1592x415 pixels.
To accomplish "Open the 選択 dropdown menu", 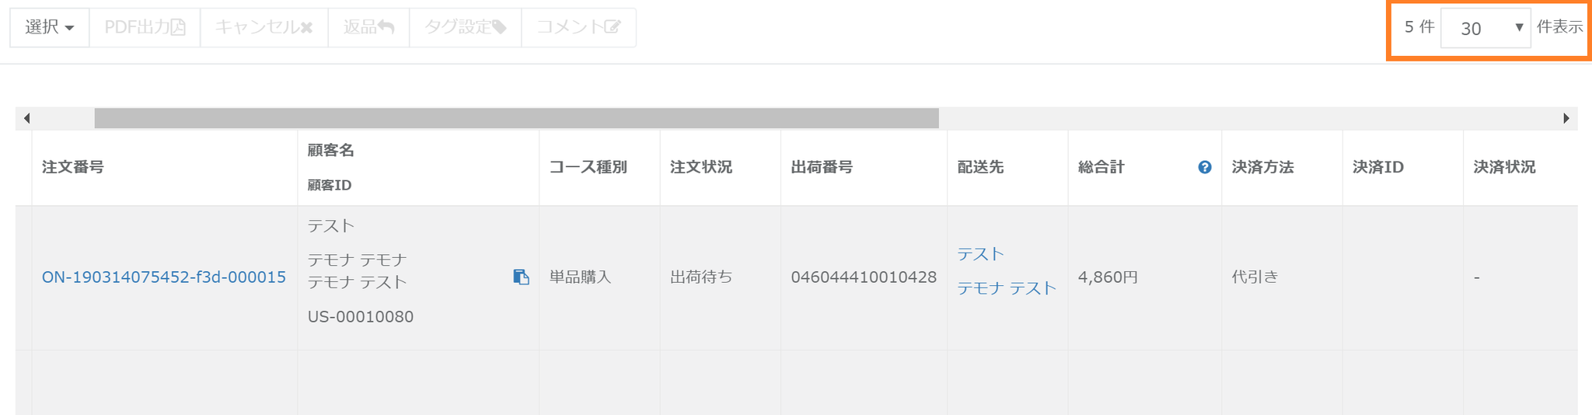I will pyautogui.click(x=50, y=27).
